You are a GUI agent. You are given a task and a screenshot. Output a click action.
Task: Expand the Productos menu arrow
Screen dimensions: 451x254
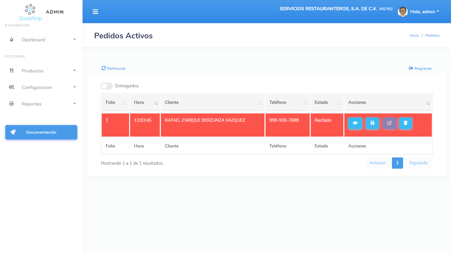point(75,71)
